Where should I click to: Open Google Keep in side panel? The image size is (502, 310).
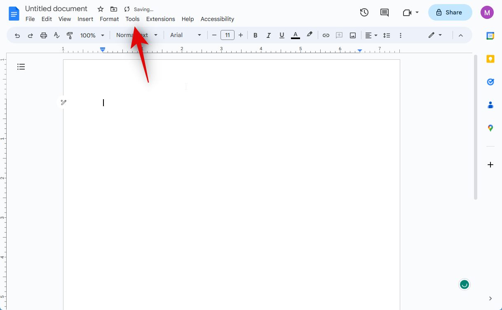pos(490,59)
